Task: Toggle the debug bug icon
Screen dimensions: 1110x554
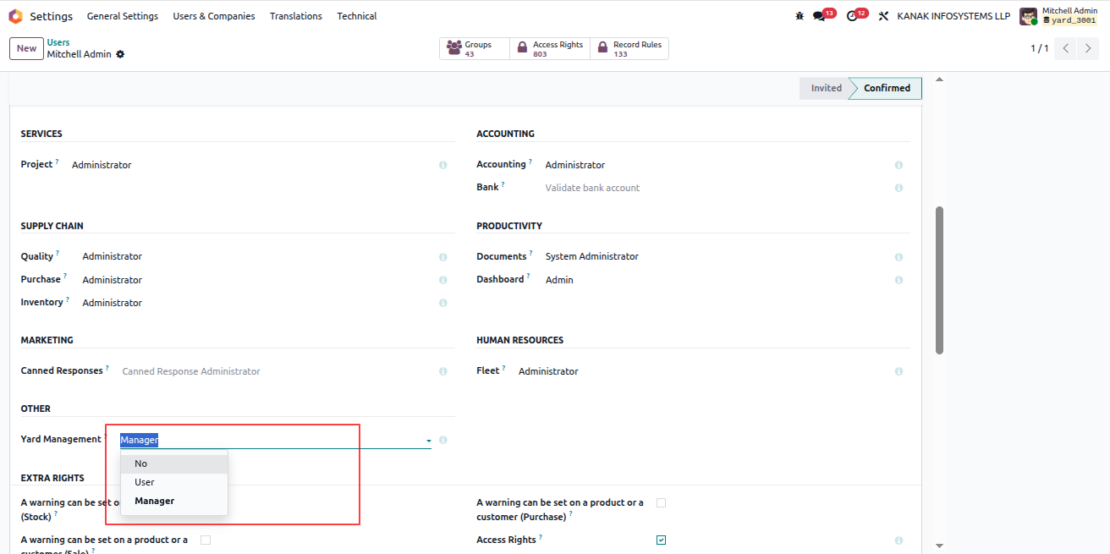Action: pyautogui.click(x=800, y=16)
